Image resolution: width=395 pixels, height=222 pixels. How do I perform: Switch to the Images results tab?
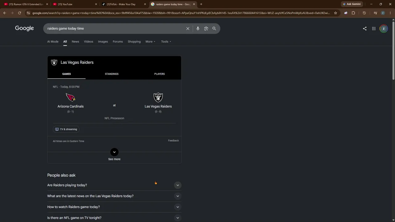103,42
